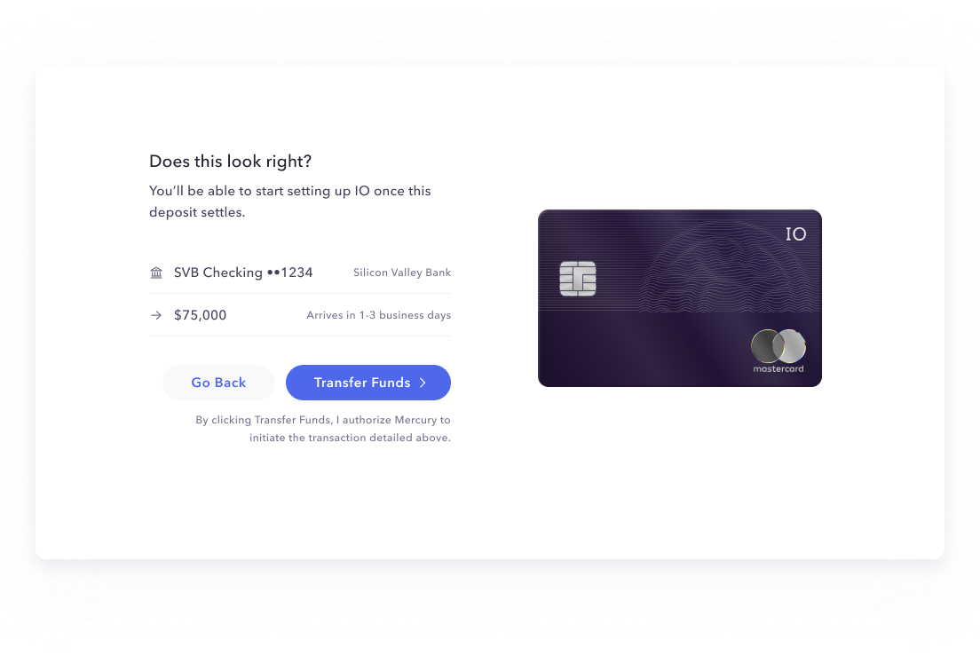Click the bank building icon
This screenshot has height=664, width=980.
(156, 273)
